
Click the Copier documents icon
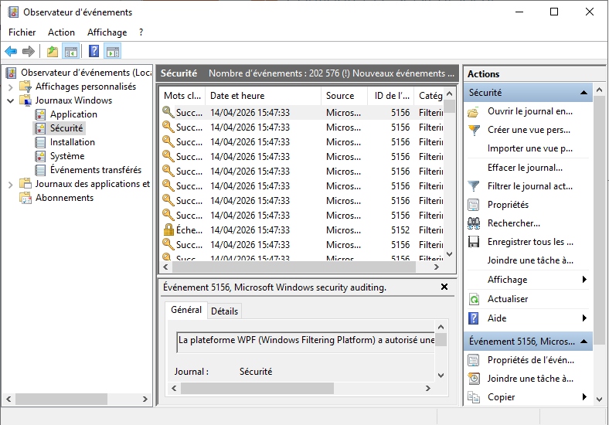[474, 397]
